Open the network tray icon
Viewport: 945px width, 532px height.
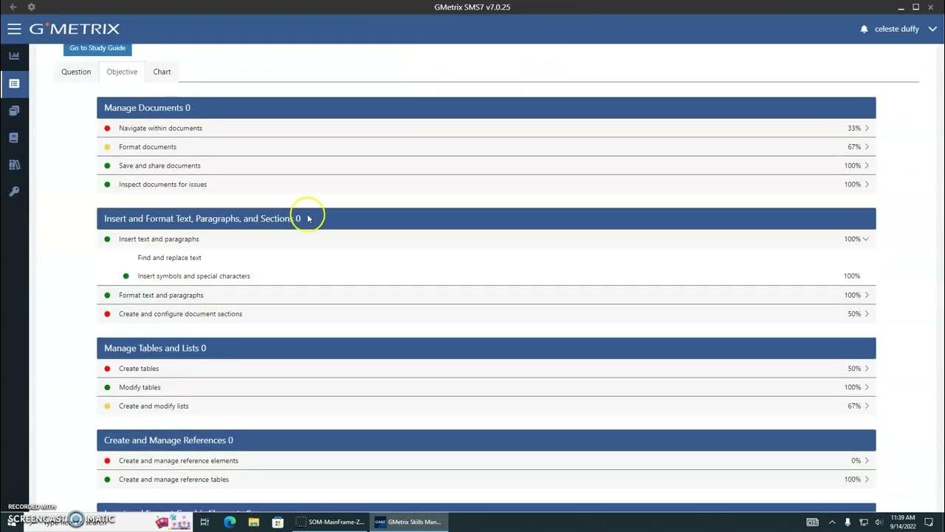click(x=864, y=522)
